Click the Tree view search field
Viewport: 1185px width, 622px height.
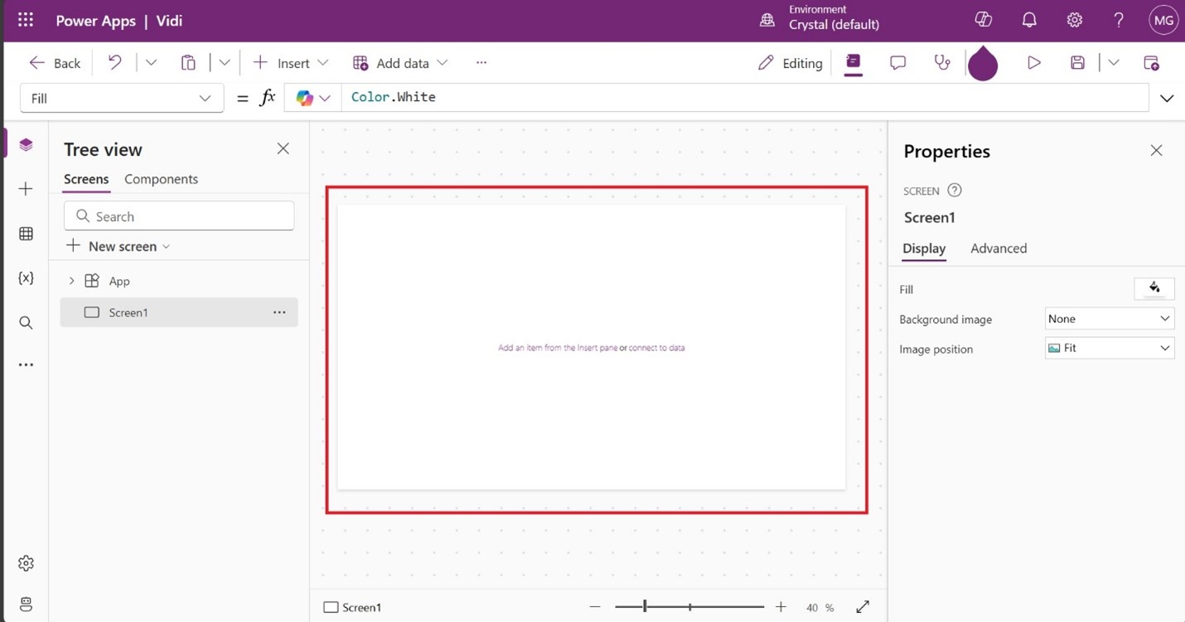coord(179,216)
